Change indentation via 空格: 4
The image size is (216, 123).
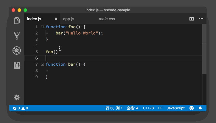[x=133, y=108]
